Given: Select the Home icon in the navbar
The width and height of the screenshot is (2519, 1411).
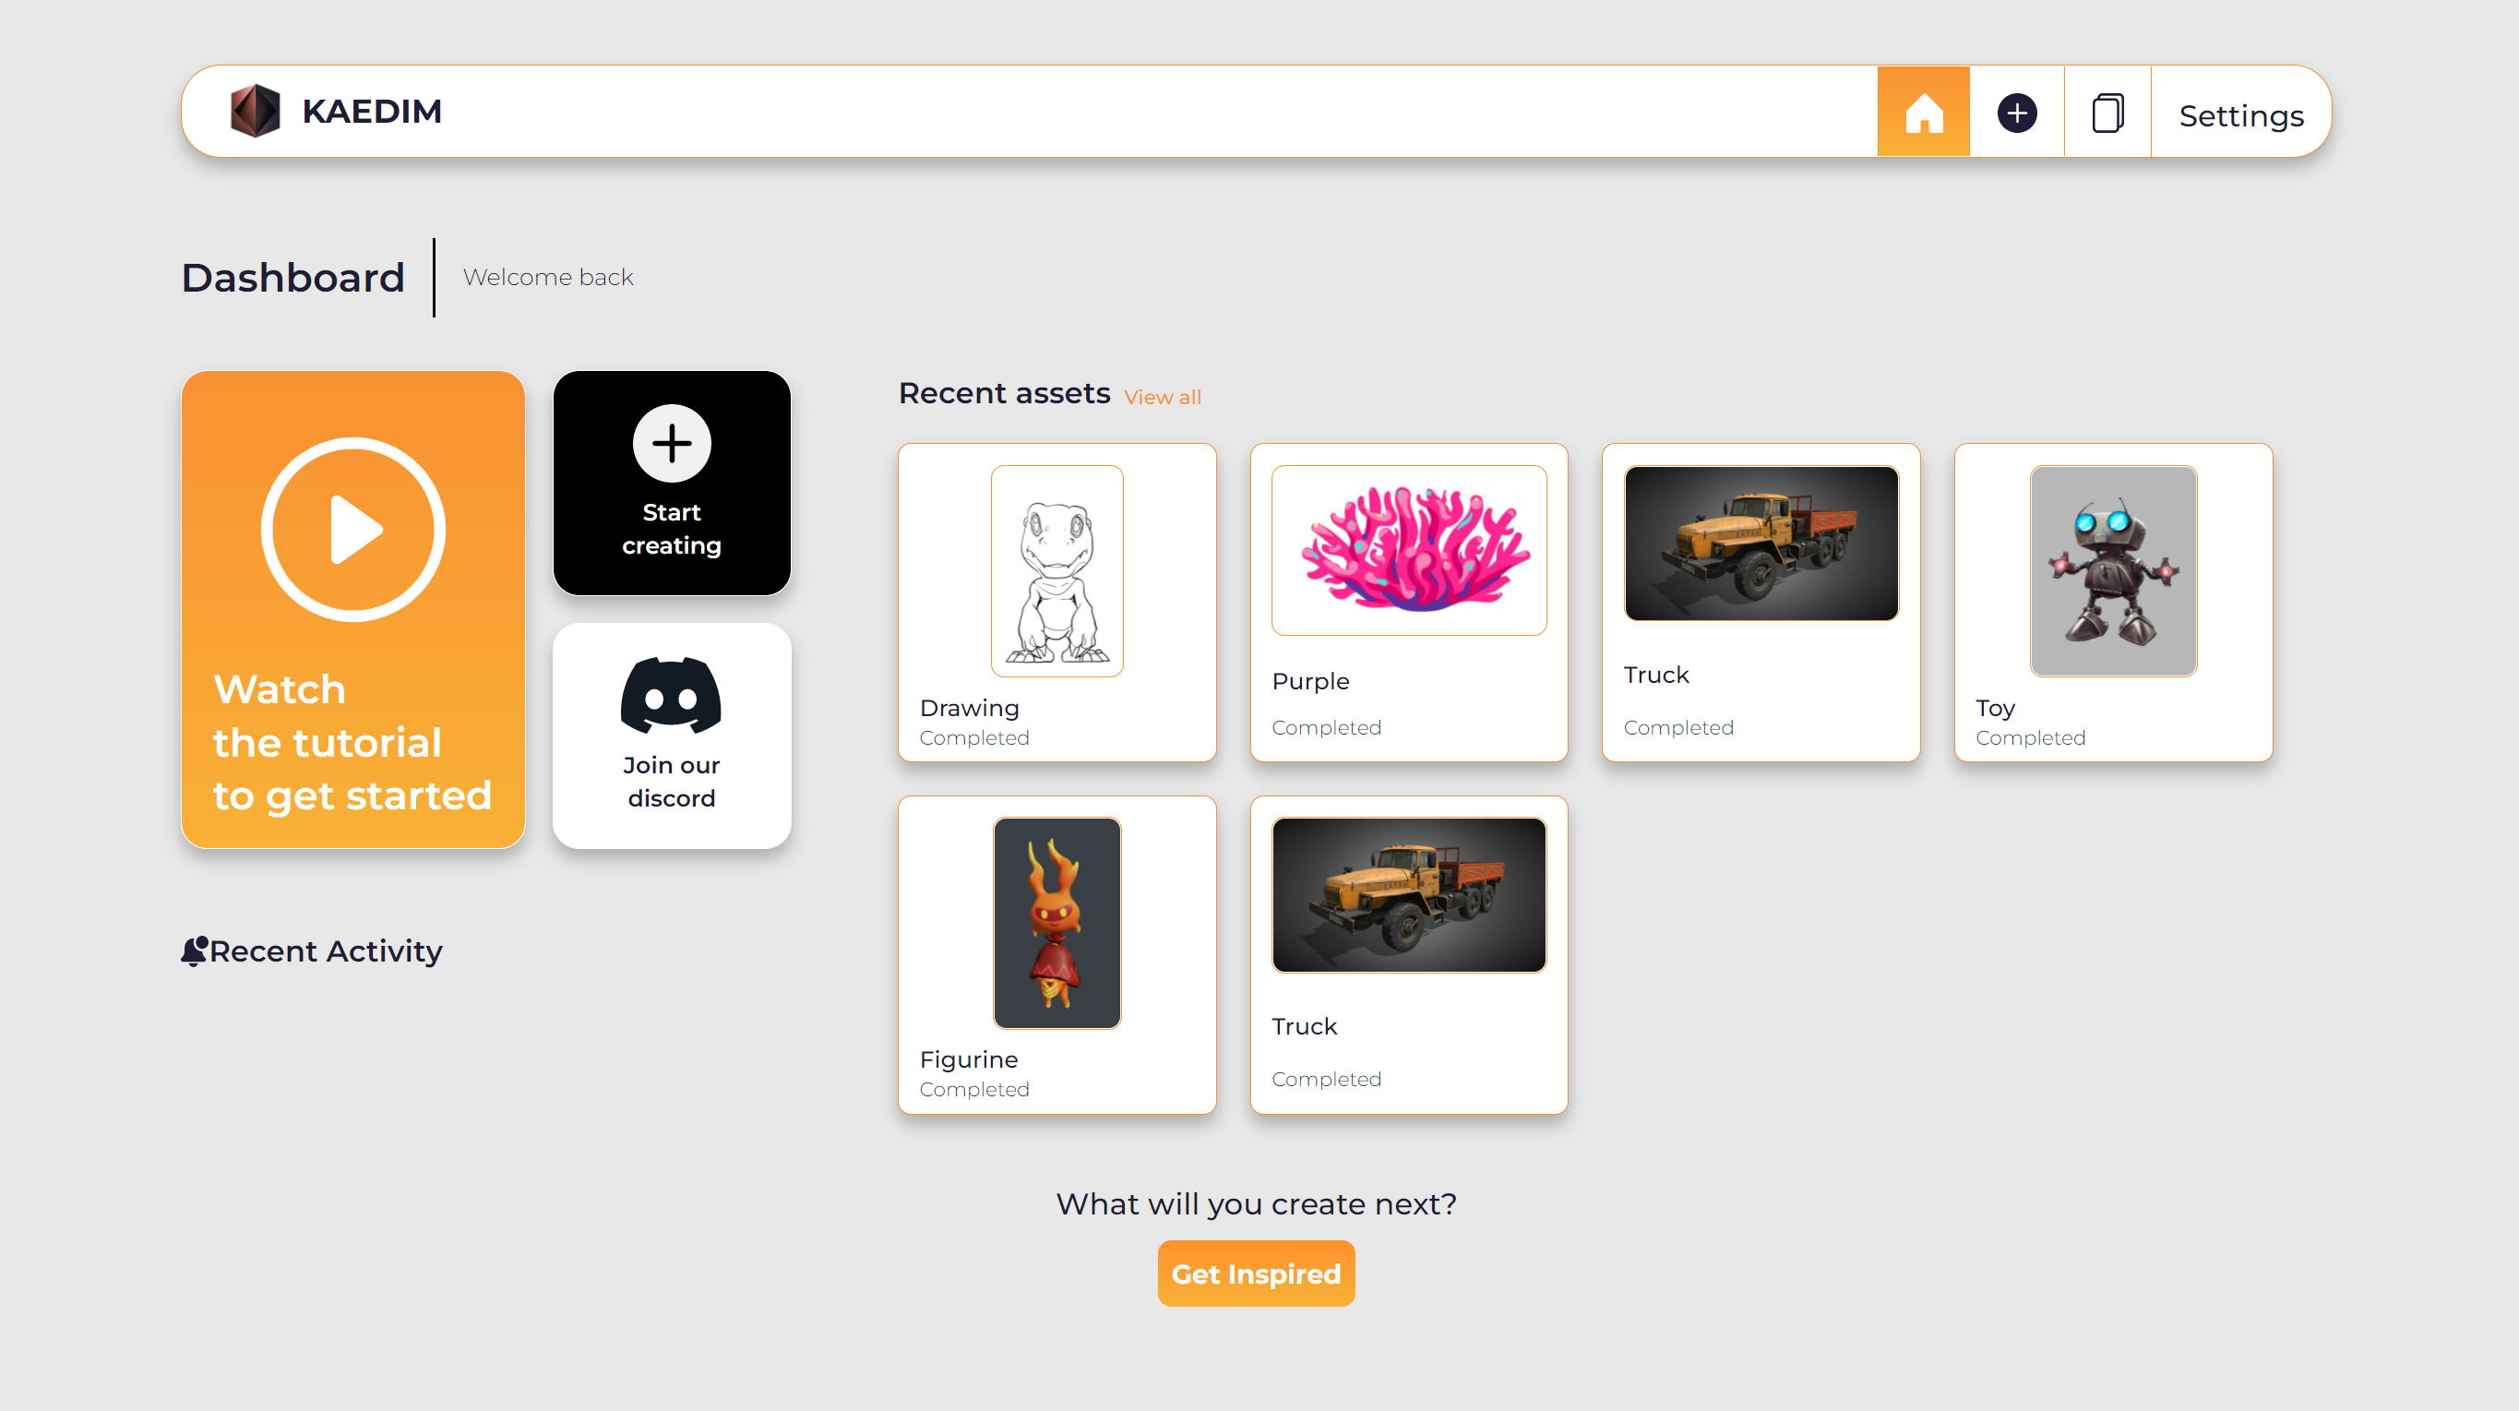Looking at the screenshot, I should [x=1923, y=112].
